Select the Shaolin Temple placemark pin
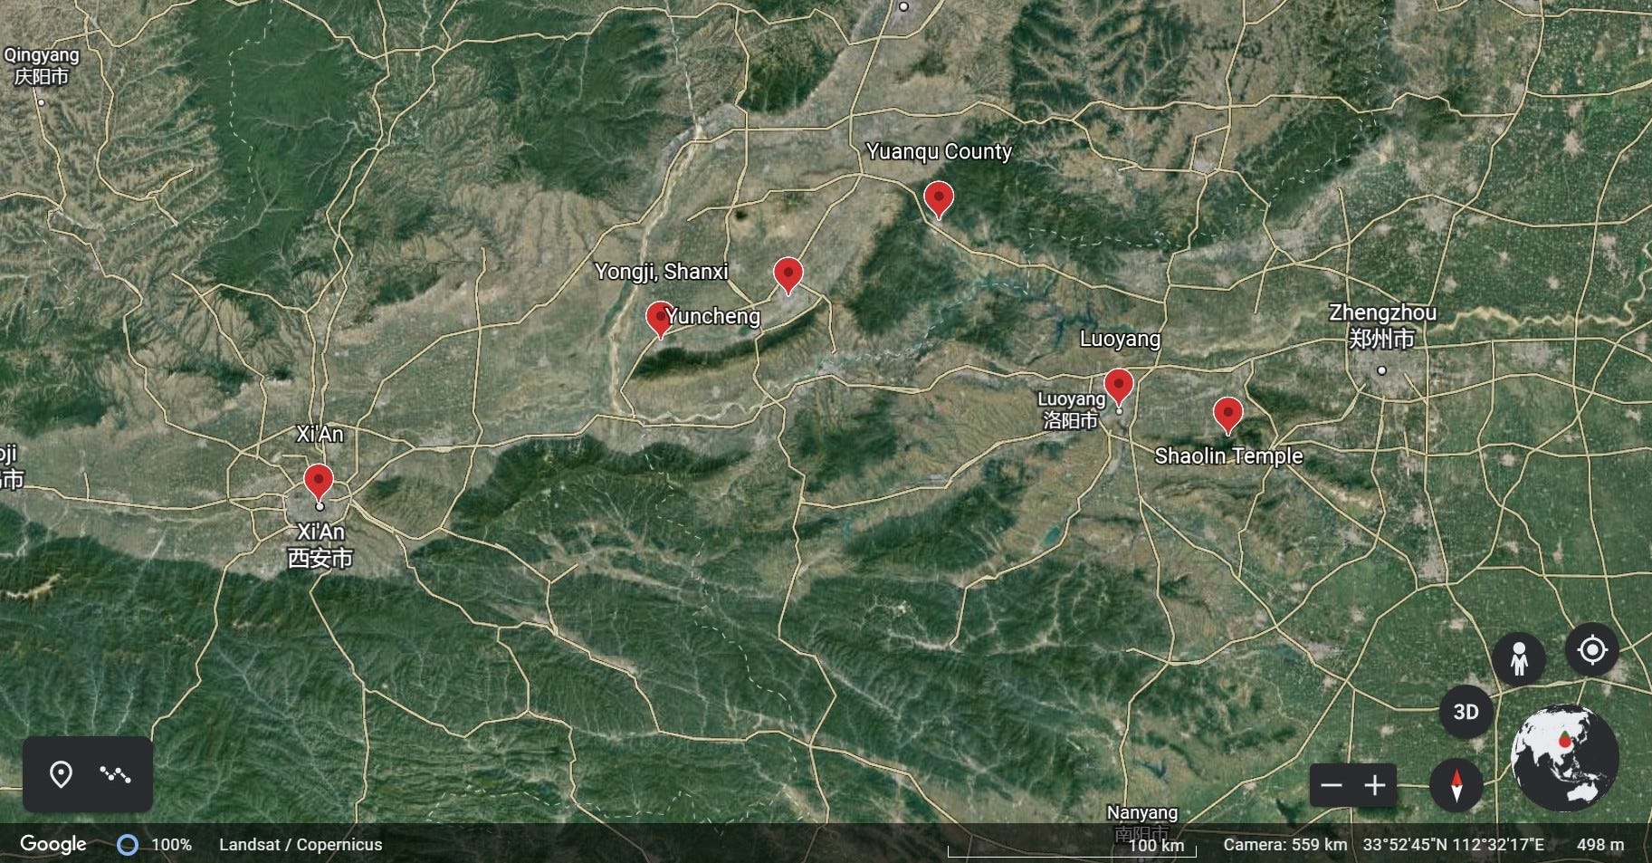 [x=1227, y=414]
